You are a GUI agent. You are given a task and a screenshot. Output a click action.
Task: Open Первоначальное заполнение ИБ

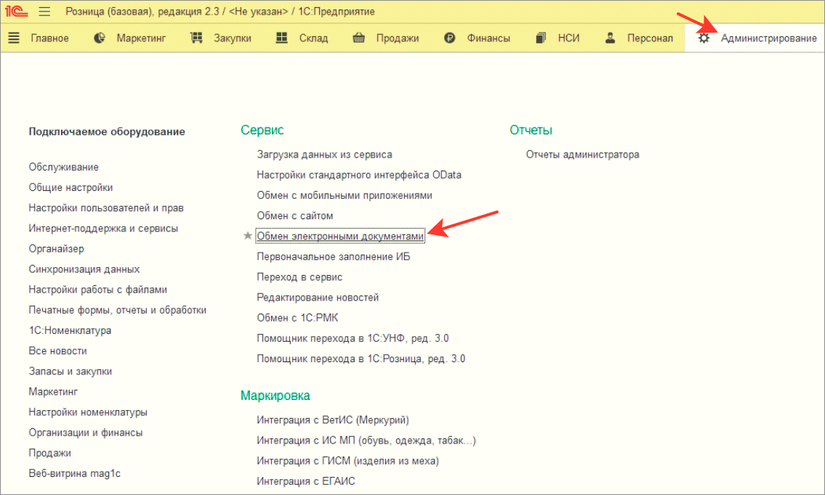pos(334,257)
